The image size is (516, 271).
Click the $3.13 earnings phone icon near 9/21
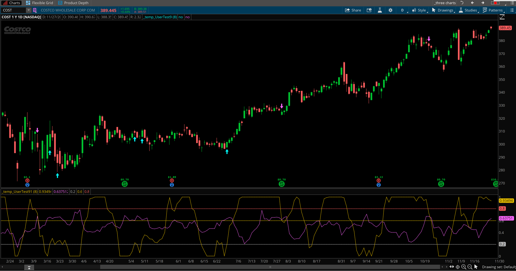tap(379, 180)
